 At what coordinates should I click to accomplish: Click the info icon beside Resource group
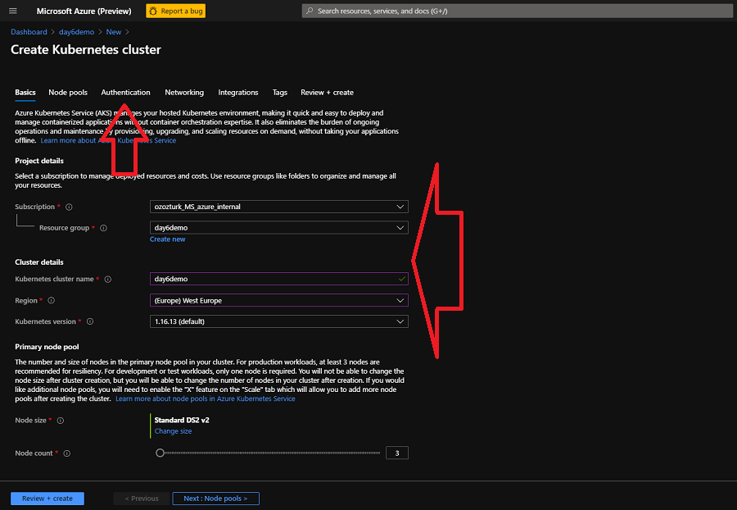pyautogui.click(x=103, y=228)
